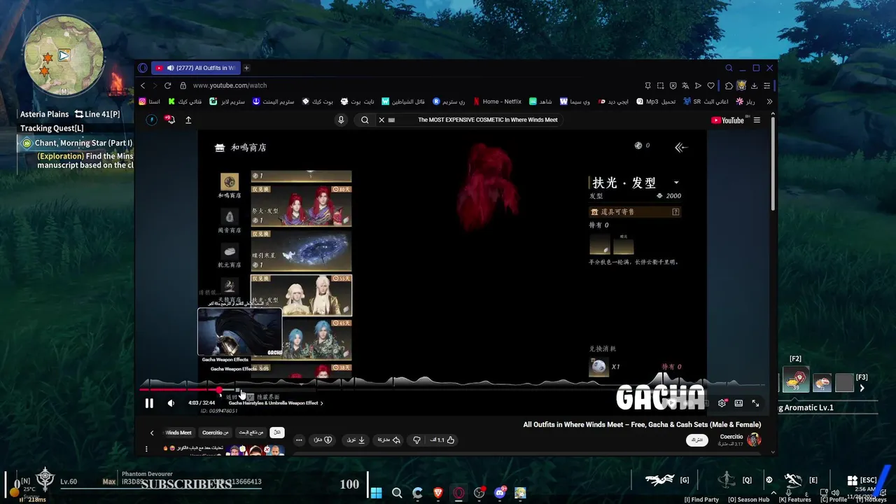The height and width of the screenshot is (504, 896).
Task: Select the 'Coercitio' filter chip
Action: point(216,433)
